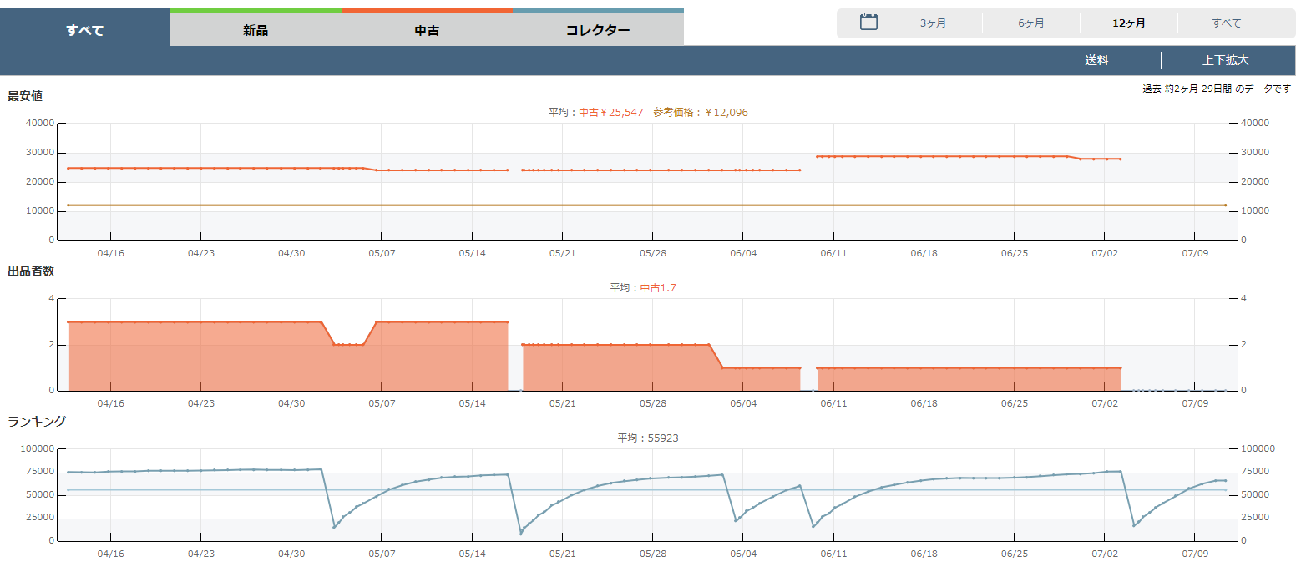1296x567 pixels.
Task: Click the 中古 ¥25,547 average price label
Action: click(x=610, y=112)
